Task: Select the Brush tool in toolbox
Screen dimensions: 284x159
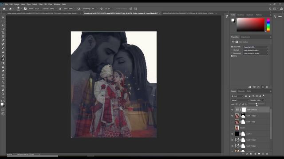Action: pos(3,48)
